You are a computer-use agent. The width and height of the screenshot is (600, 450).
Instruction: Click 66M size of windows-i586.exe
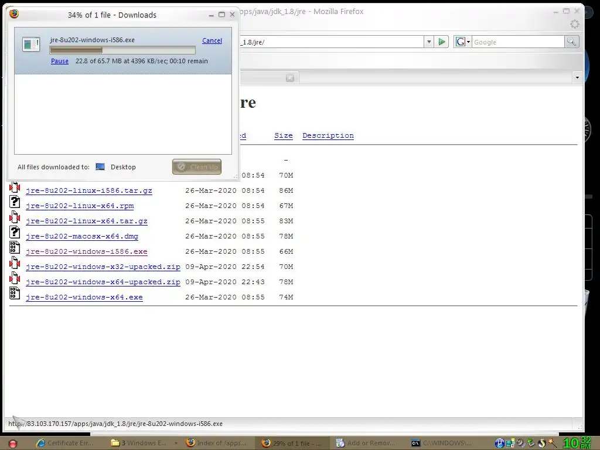pos(286,252)
